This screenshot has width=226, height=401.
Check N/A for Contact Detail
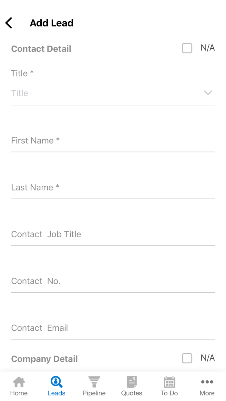tap(187, 48)
